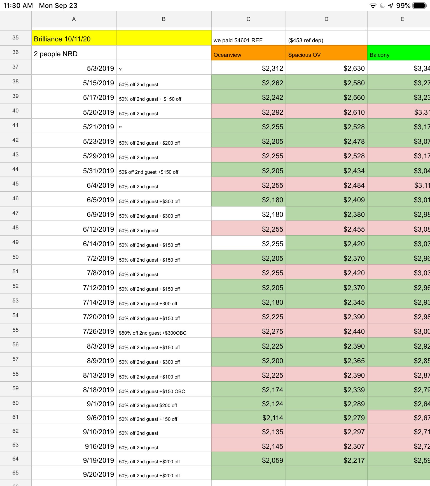Select row 35 header
Viewport: 430px width, 486px height.
pos(16,38)
